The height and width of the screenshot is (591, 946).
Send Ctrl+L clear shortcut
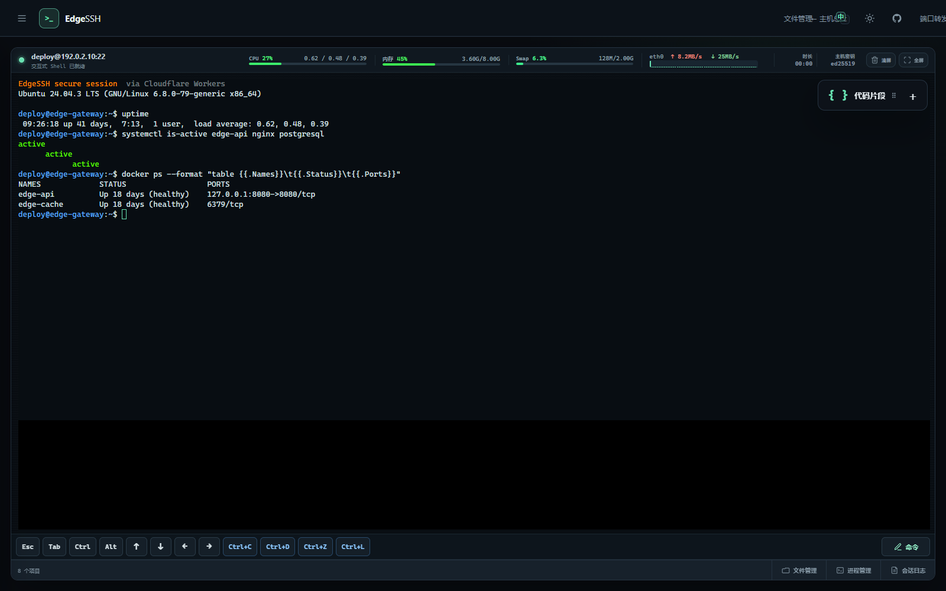click(x=353, y=547)
